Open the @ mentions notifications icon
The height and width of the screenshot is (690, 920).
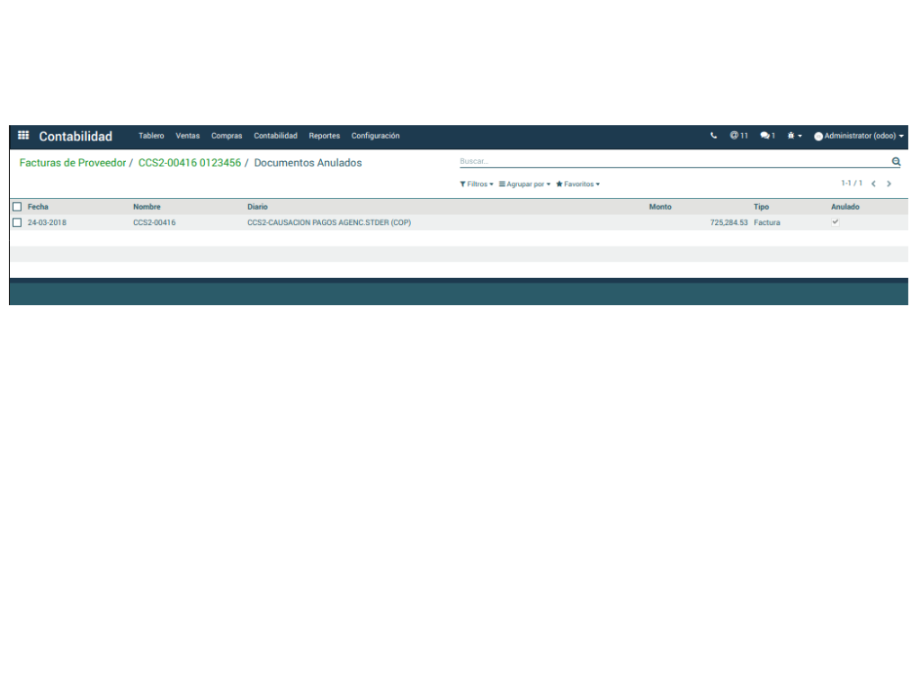pos(738,136)
